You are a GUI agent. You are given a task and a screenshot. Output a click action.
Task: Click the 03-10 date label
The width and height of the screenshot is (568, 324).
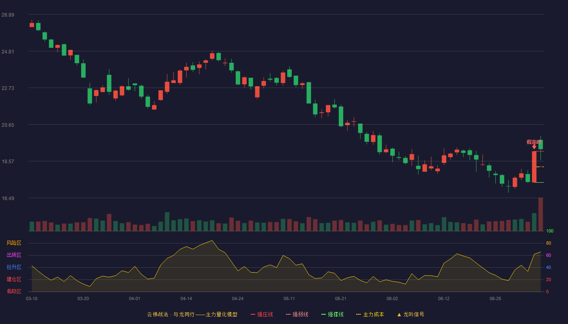(32, 298)
